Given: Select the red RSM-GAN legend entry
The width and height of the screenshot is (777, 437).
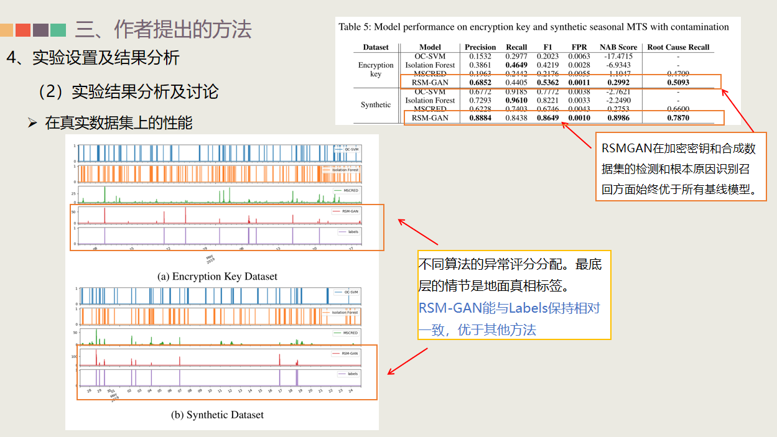Looking at the screenshot, I should [x=337, y=211].
